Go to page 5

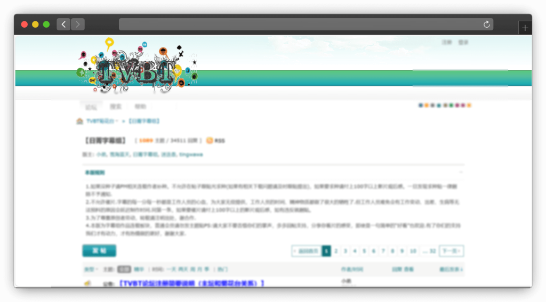364,251
